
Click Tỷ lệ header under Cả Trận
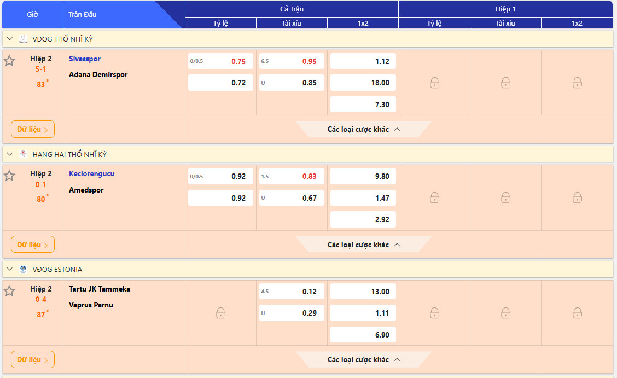(x=220, y=23)
